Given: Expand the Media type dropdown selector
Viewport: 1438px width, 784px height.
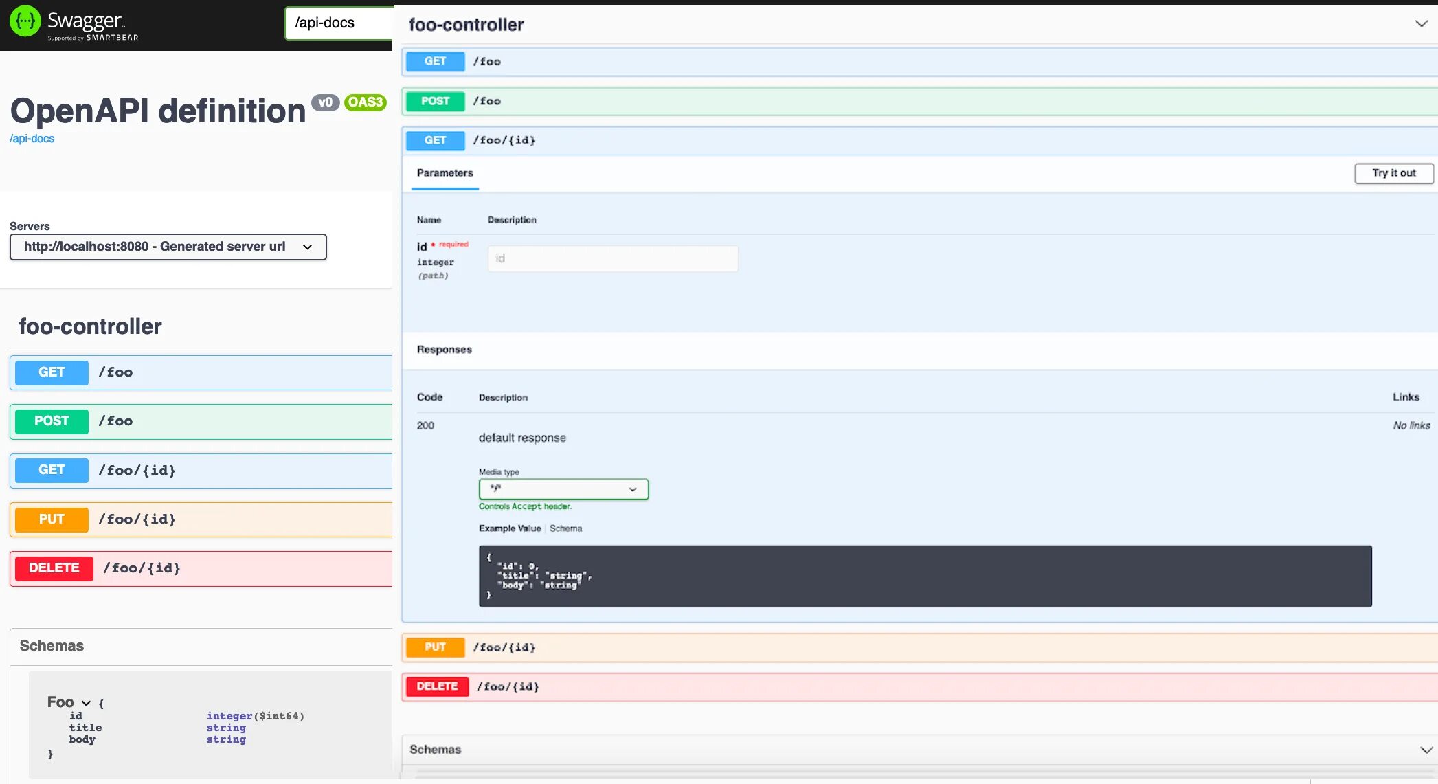Looking at the screenshot, I should 563,489.
